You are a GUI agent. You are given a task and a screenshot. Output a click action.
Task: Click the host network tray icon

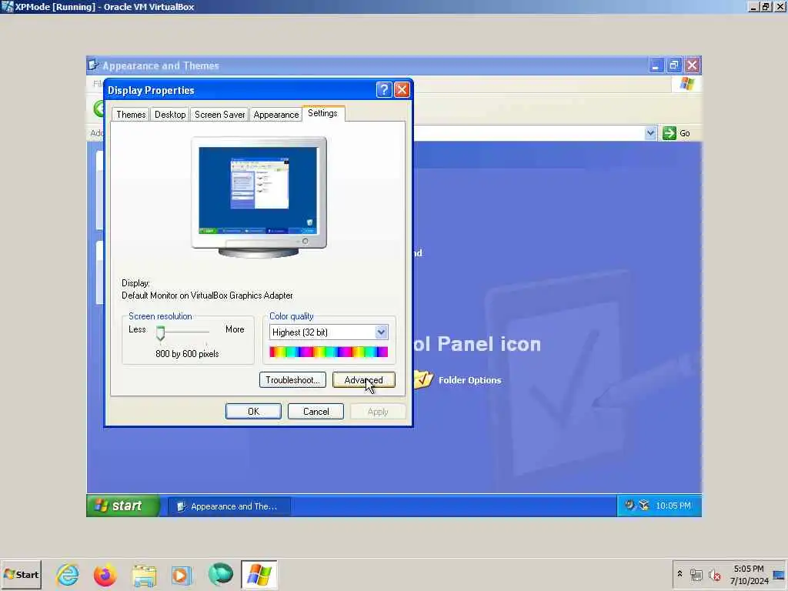tap(696, 574)
